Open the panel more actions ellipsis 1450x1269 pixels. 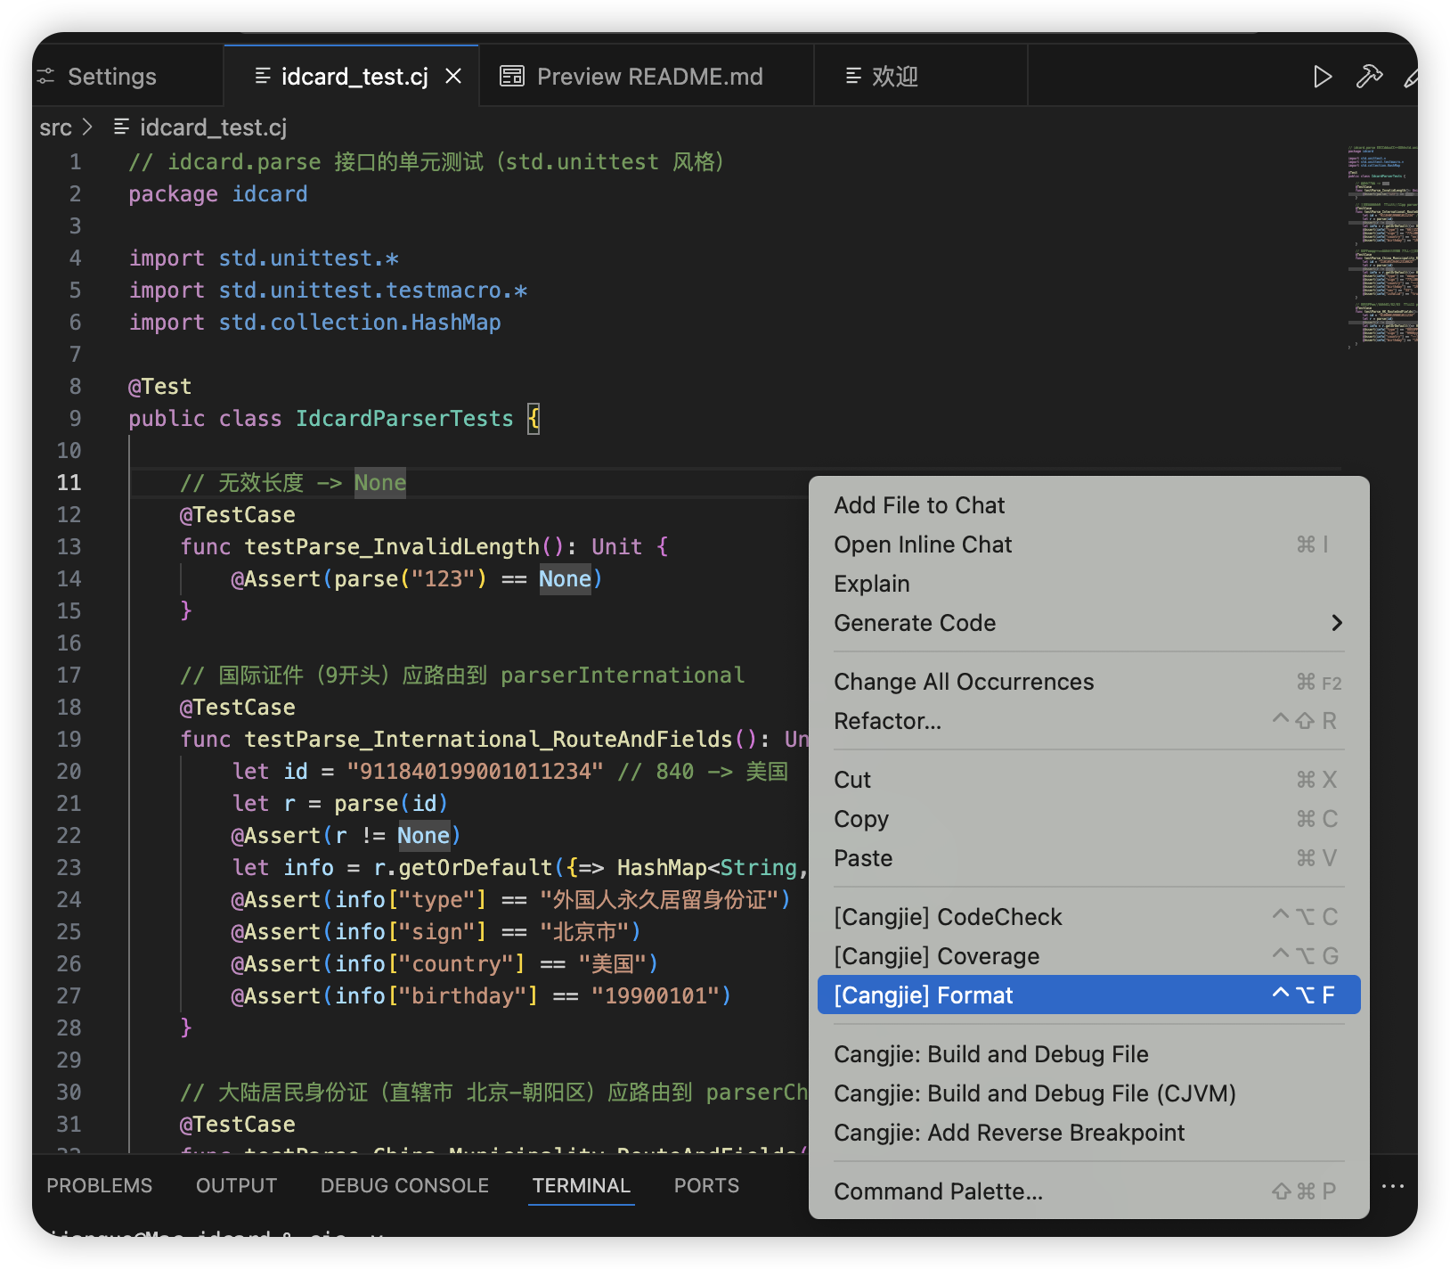tap(1393, 1186)
